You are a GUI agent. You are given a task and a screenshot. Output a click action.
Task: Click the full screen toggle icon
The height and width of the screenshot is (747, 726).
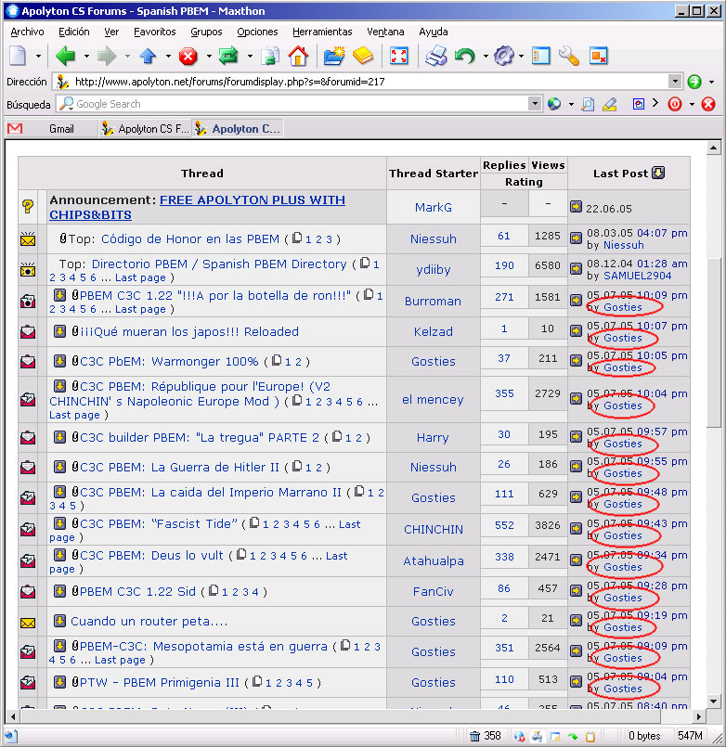pos(399,57)
